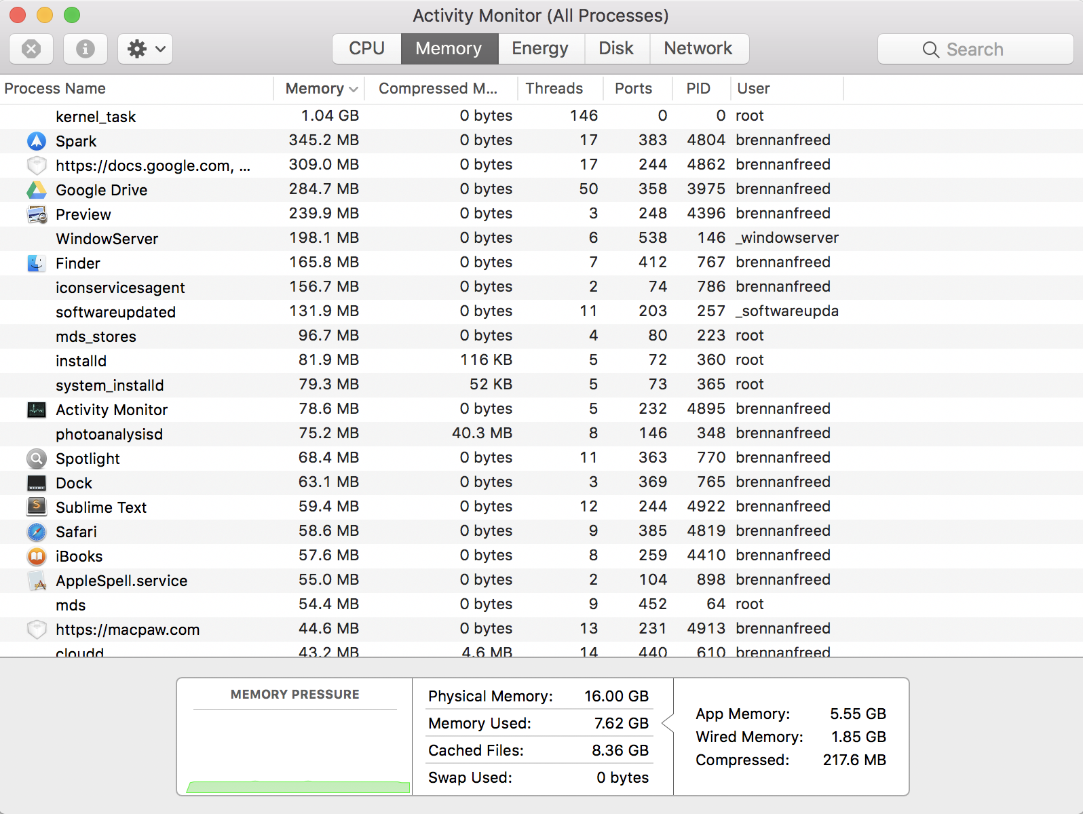Click the Memory Pressure graph

295,752
